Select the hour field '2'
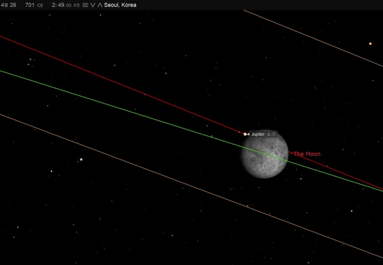The image size is (383, 265). coord(54,5)
